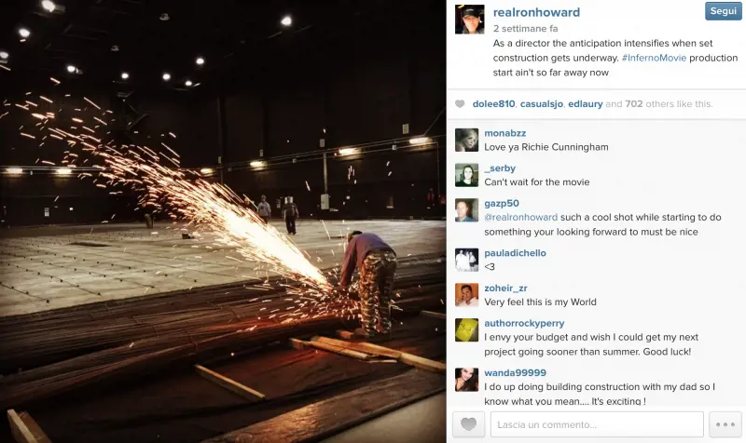
Task: Click the sparks construction photo
Action: [x=223, y=221]
